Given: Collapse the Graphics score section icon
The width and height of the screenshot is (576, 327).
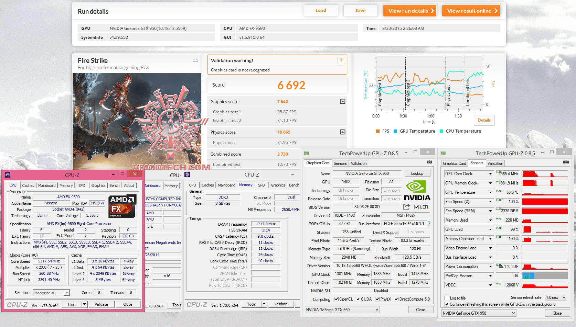Looking at the screenshot, I should pyautogui.click(x=343, y=101).
